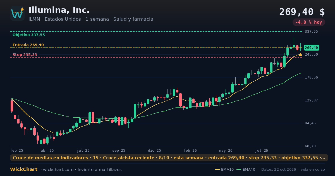Click the Stop 235,33 label
335x176 pixels.
point(25,55)
